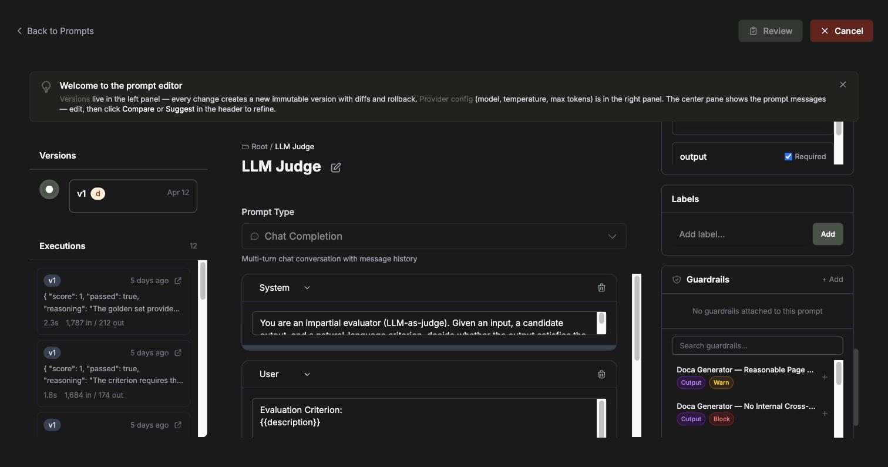Delete the System message with trash icon
The height and width of the screenshot is (467, 888).
pos(601,288)
